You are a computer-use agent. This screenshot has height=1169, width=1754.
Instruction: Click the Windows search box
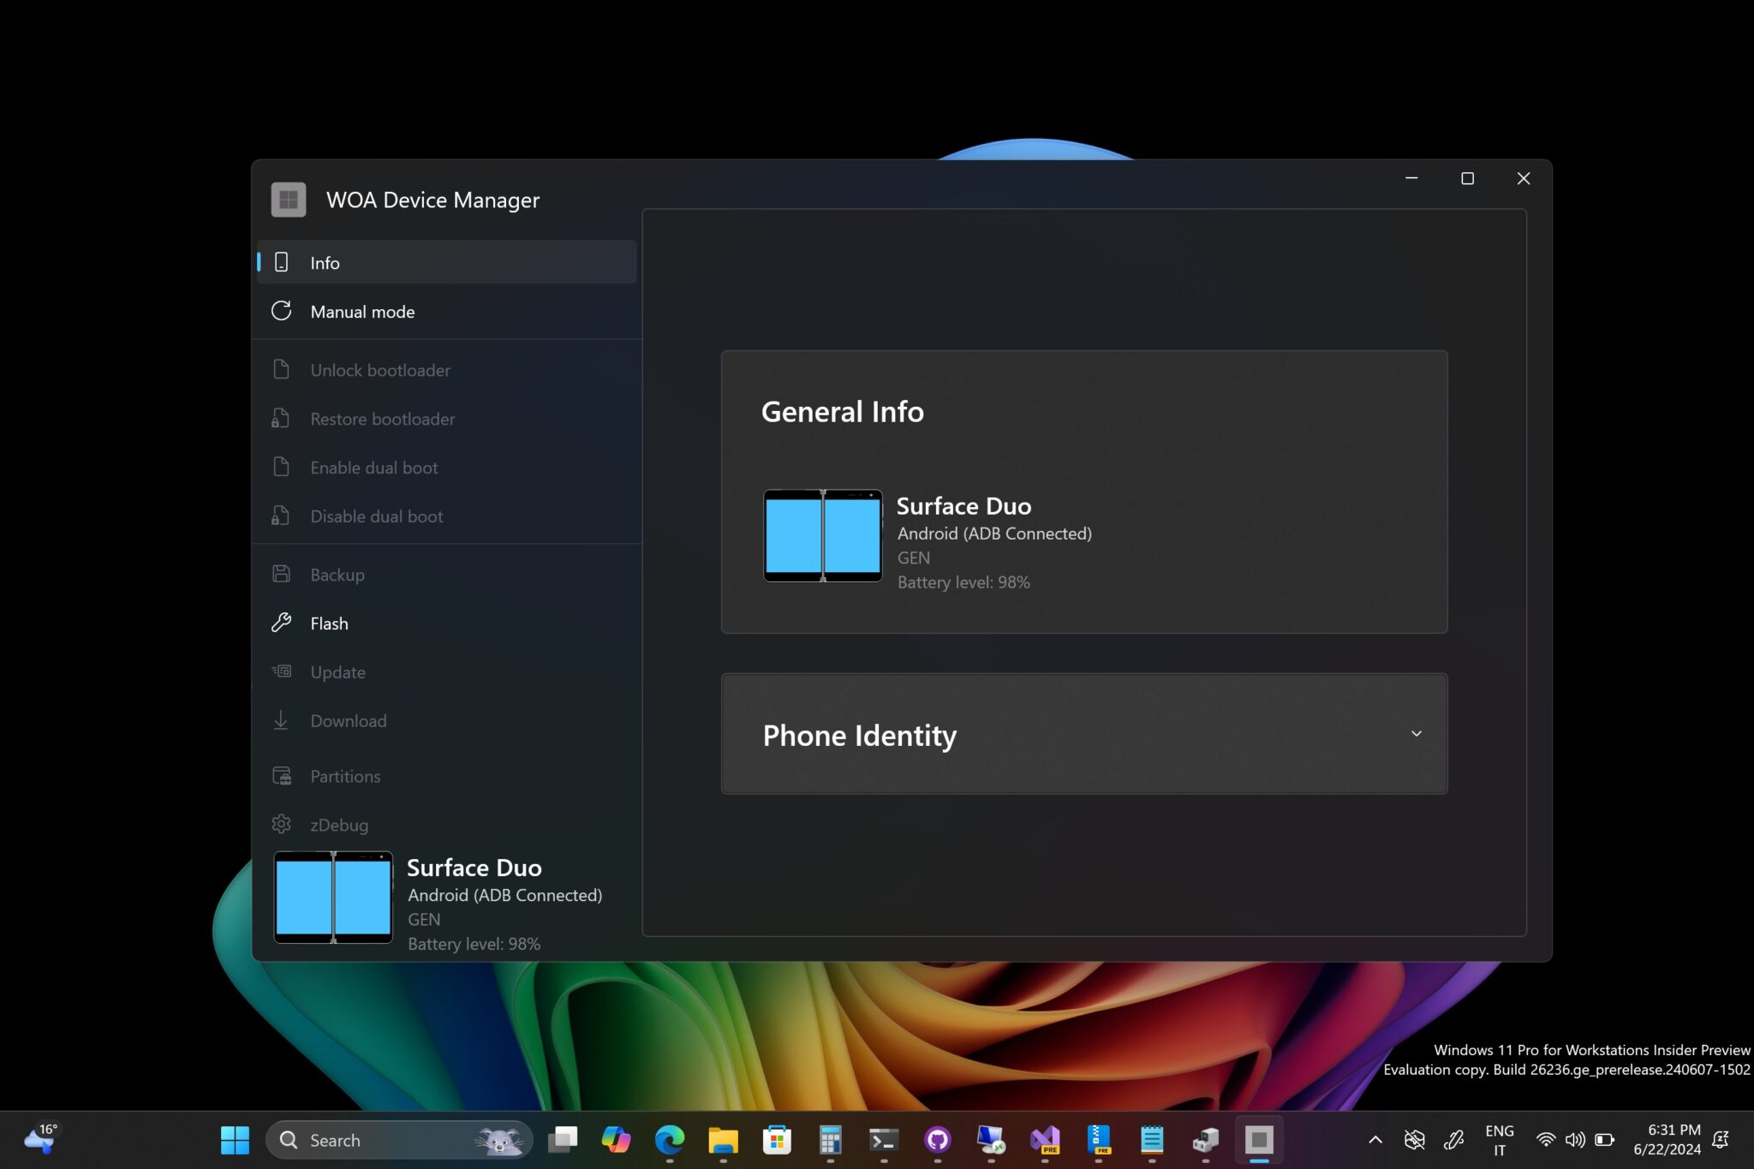pyautogui.click(x=394, y=1140)
